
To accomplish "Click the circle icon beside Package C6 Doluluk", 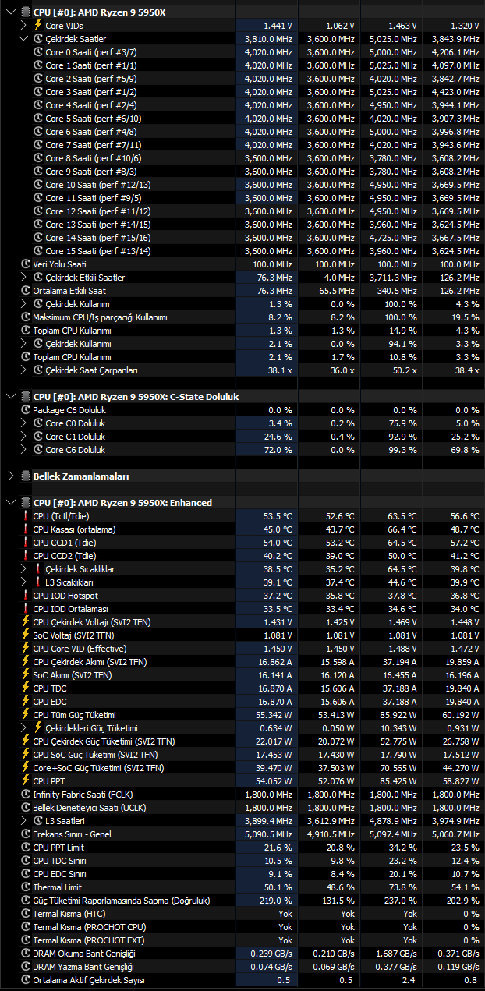I will 26,410.
